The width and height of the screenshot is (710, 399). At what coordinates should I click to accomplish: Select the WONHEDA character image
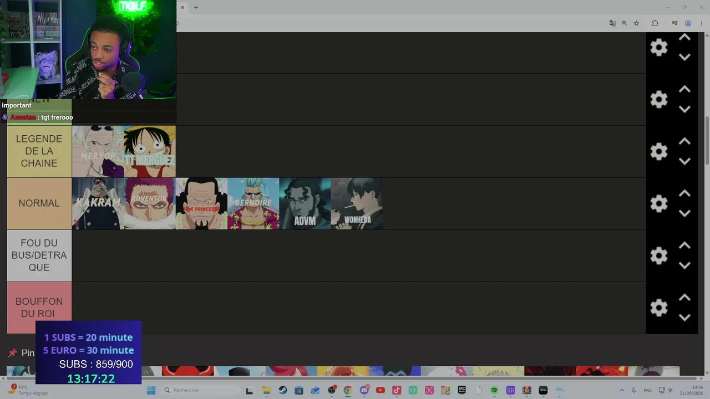[x=357, y=203]
